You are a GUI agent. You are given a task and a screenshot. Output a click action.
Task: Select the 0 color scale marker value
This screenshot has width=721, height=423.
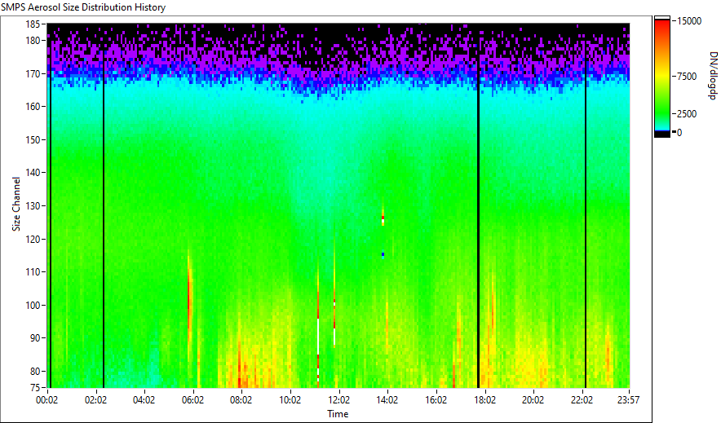click(679, 133)
